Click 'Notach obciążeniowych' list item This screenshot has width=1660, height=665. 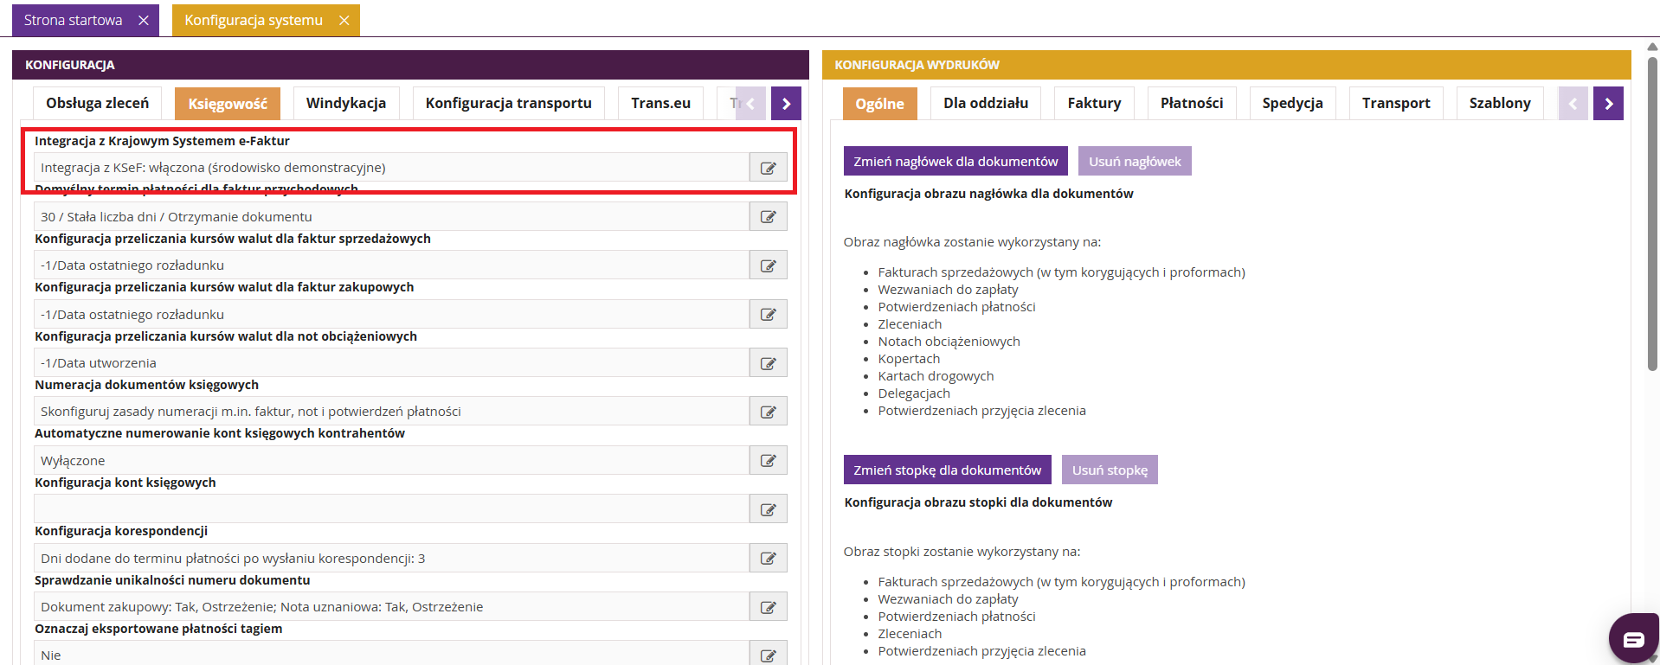pos(949,342)
